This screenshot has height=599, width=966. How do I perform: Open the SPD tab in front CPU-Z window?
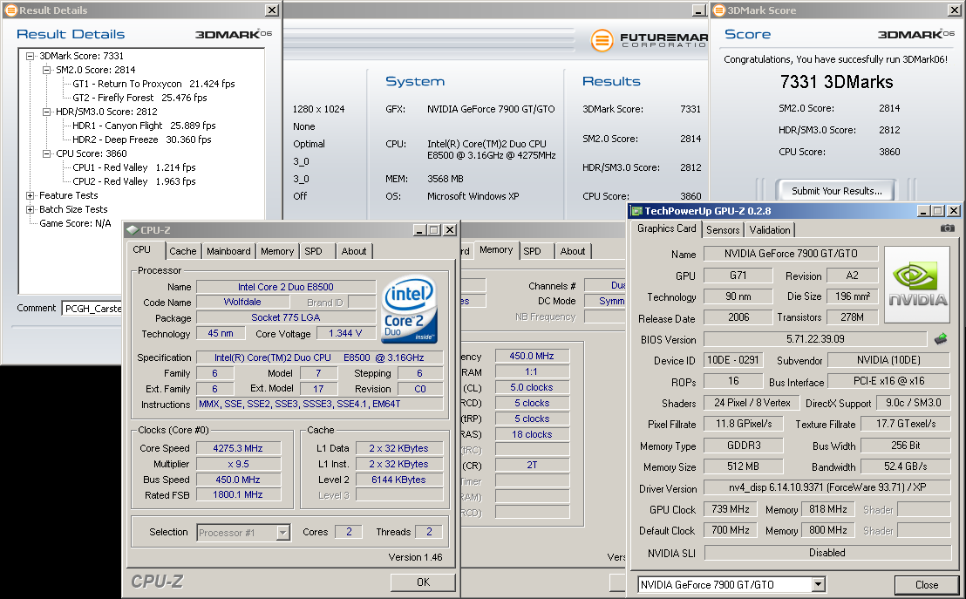tap(314, 251)
